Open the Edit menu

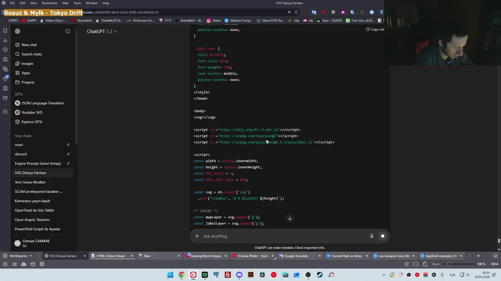point(22,3)
